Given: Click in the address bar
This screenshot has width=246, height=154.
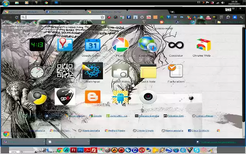Looking at the screenshot, I should coord(63,17).
